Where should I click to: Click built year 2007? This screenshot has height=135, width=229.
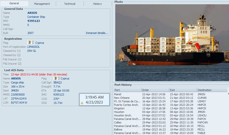[x=31, y=33]
